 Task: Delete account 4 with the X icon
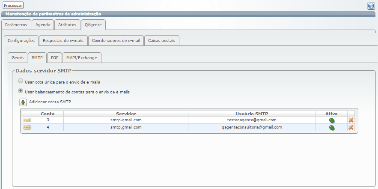click(x=351, y=128)
